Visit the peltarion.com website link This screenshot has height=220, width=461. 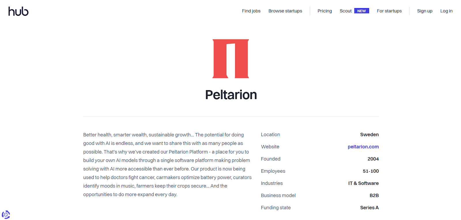point(363,147)
